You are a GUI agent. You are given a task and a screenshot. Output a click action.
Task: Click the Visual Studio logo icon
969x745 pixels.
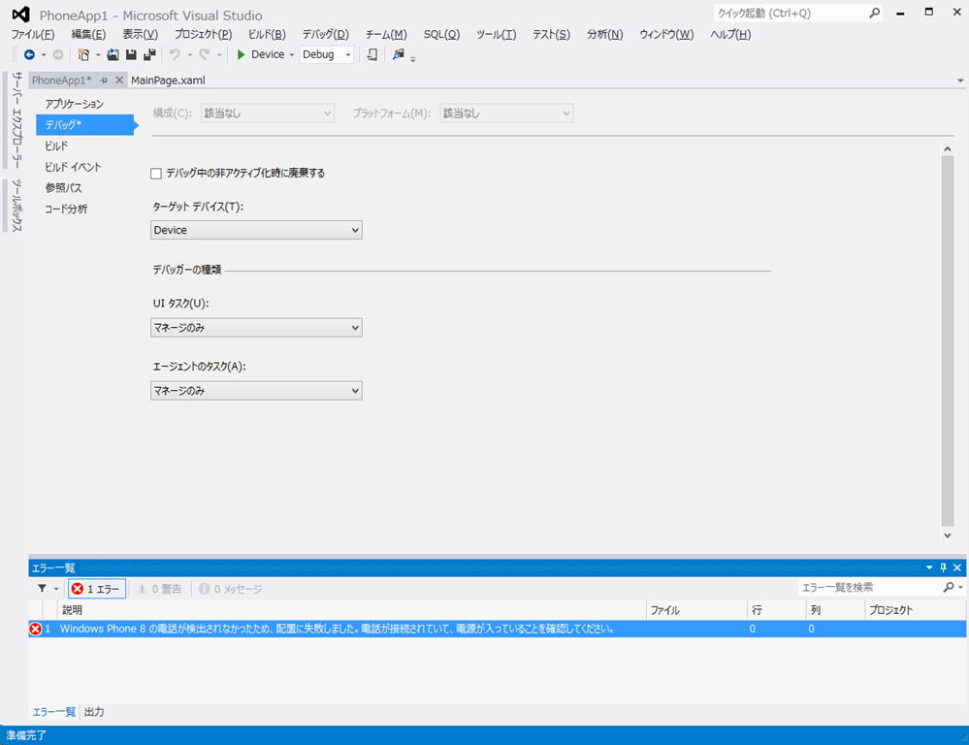(21, 15)
